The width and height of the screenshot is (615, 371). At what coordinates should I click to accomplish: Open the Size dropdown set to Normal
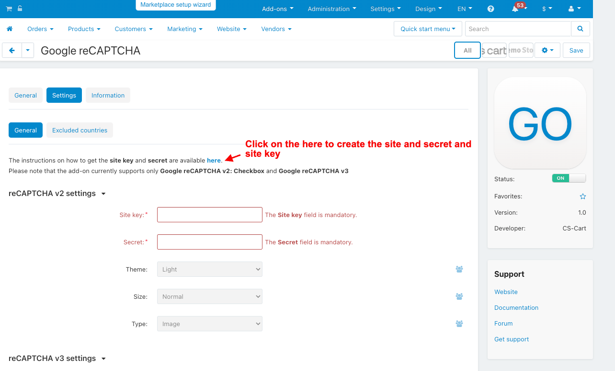[x=210, y=296]
